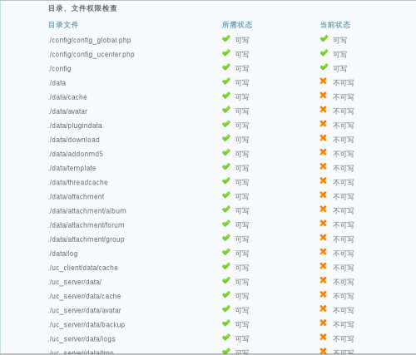Click the orange X icon for ./data/log

click(323, 252)
